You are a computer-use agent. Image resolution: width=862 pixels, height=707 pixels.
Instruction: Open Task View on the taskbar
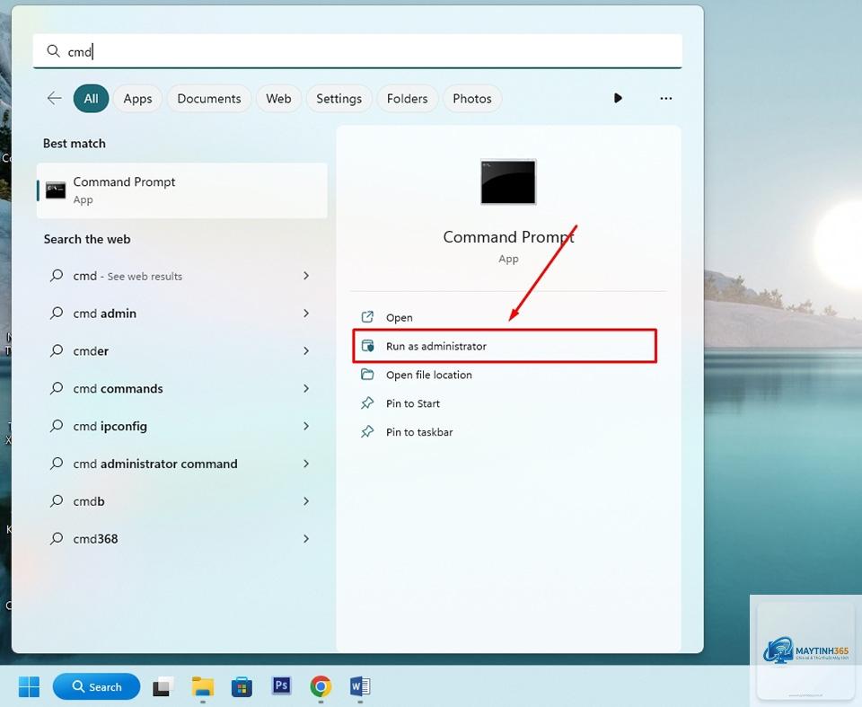(163, 686)
